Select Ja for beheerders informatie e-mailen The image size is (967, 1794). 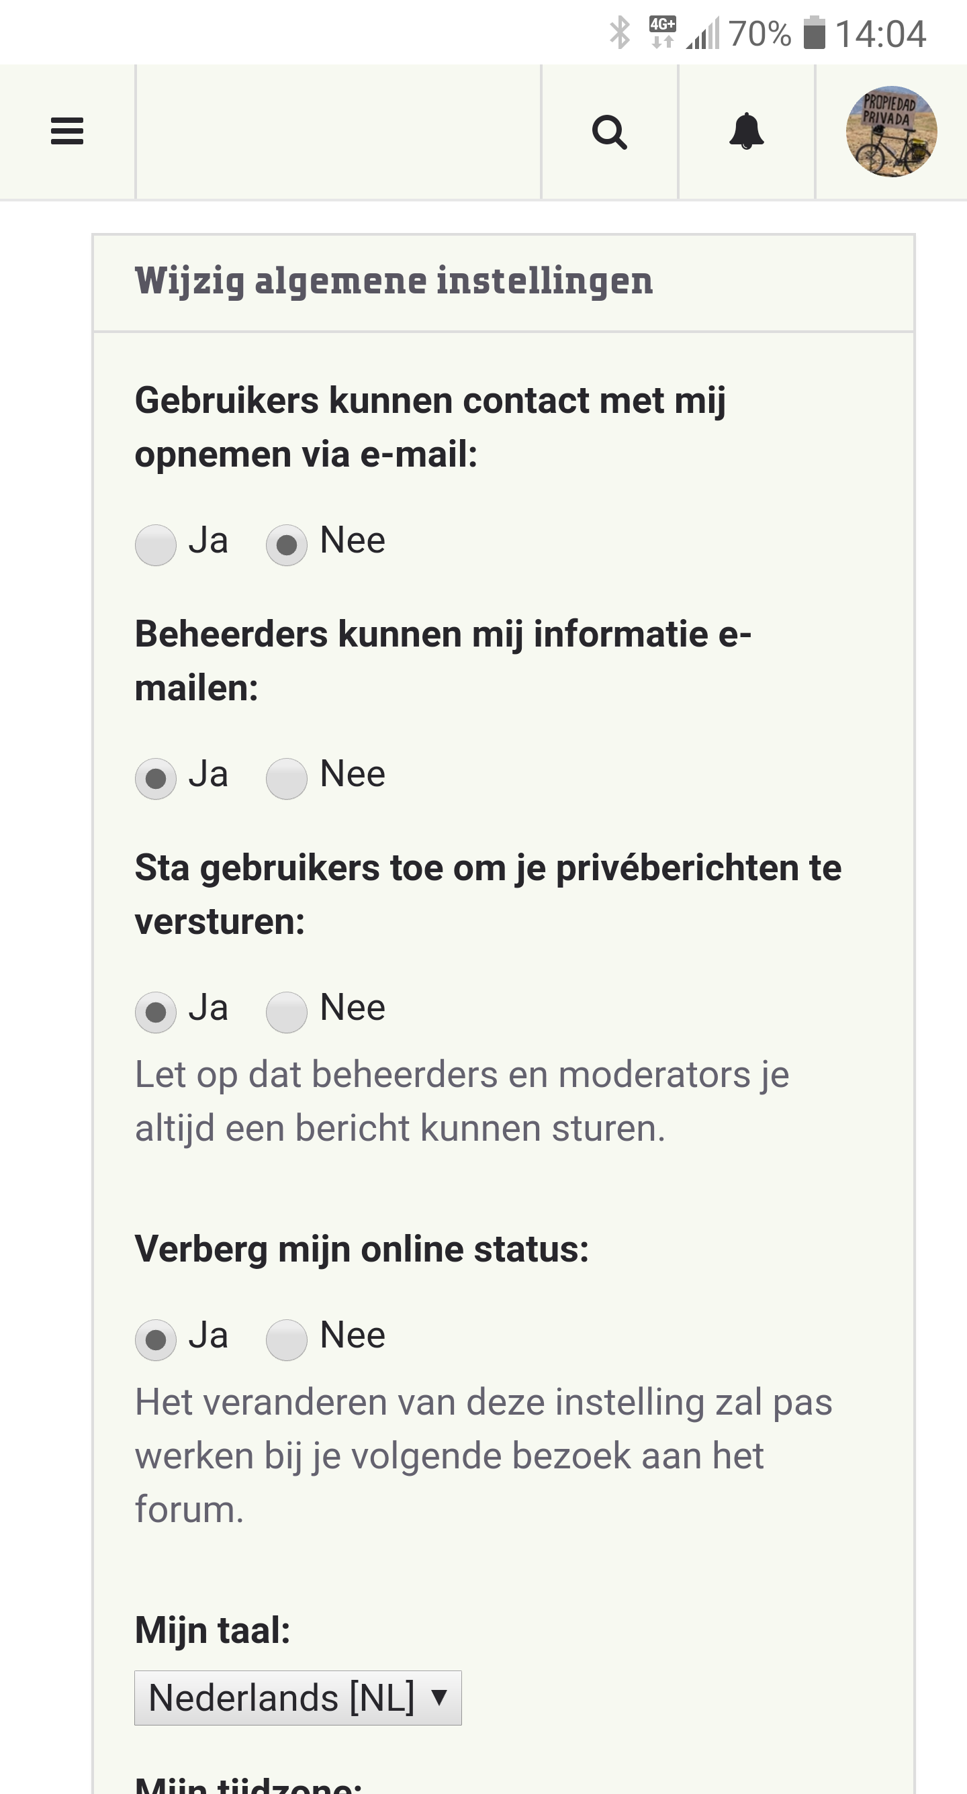(155, 778)
